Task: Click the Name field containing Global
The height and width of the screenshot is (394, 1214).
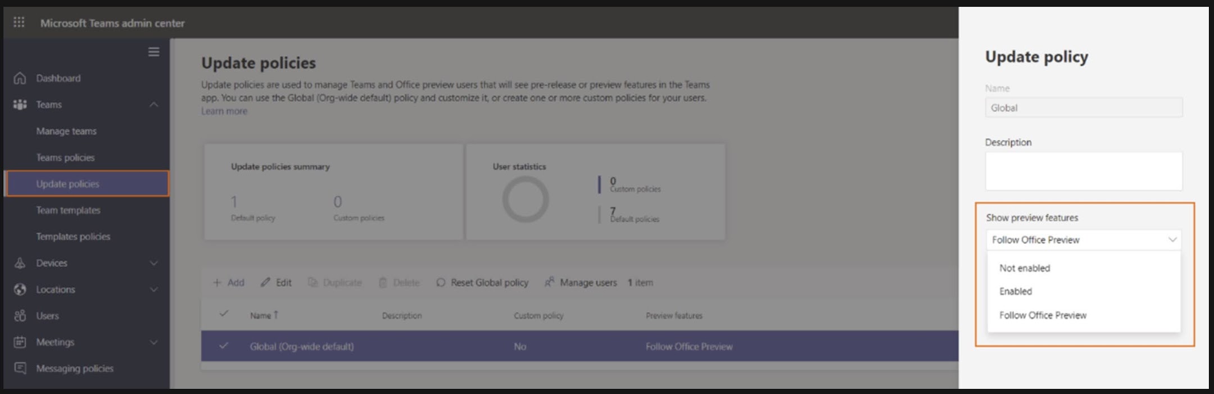Action: 1084,108
